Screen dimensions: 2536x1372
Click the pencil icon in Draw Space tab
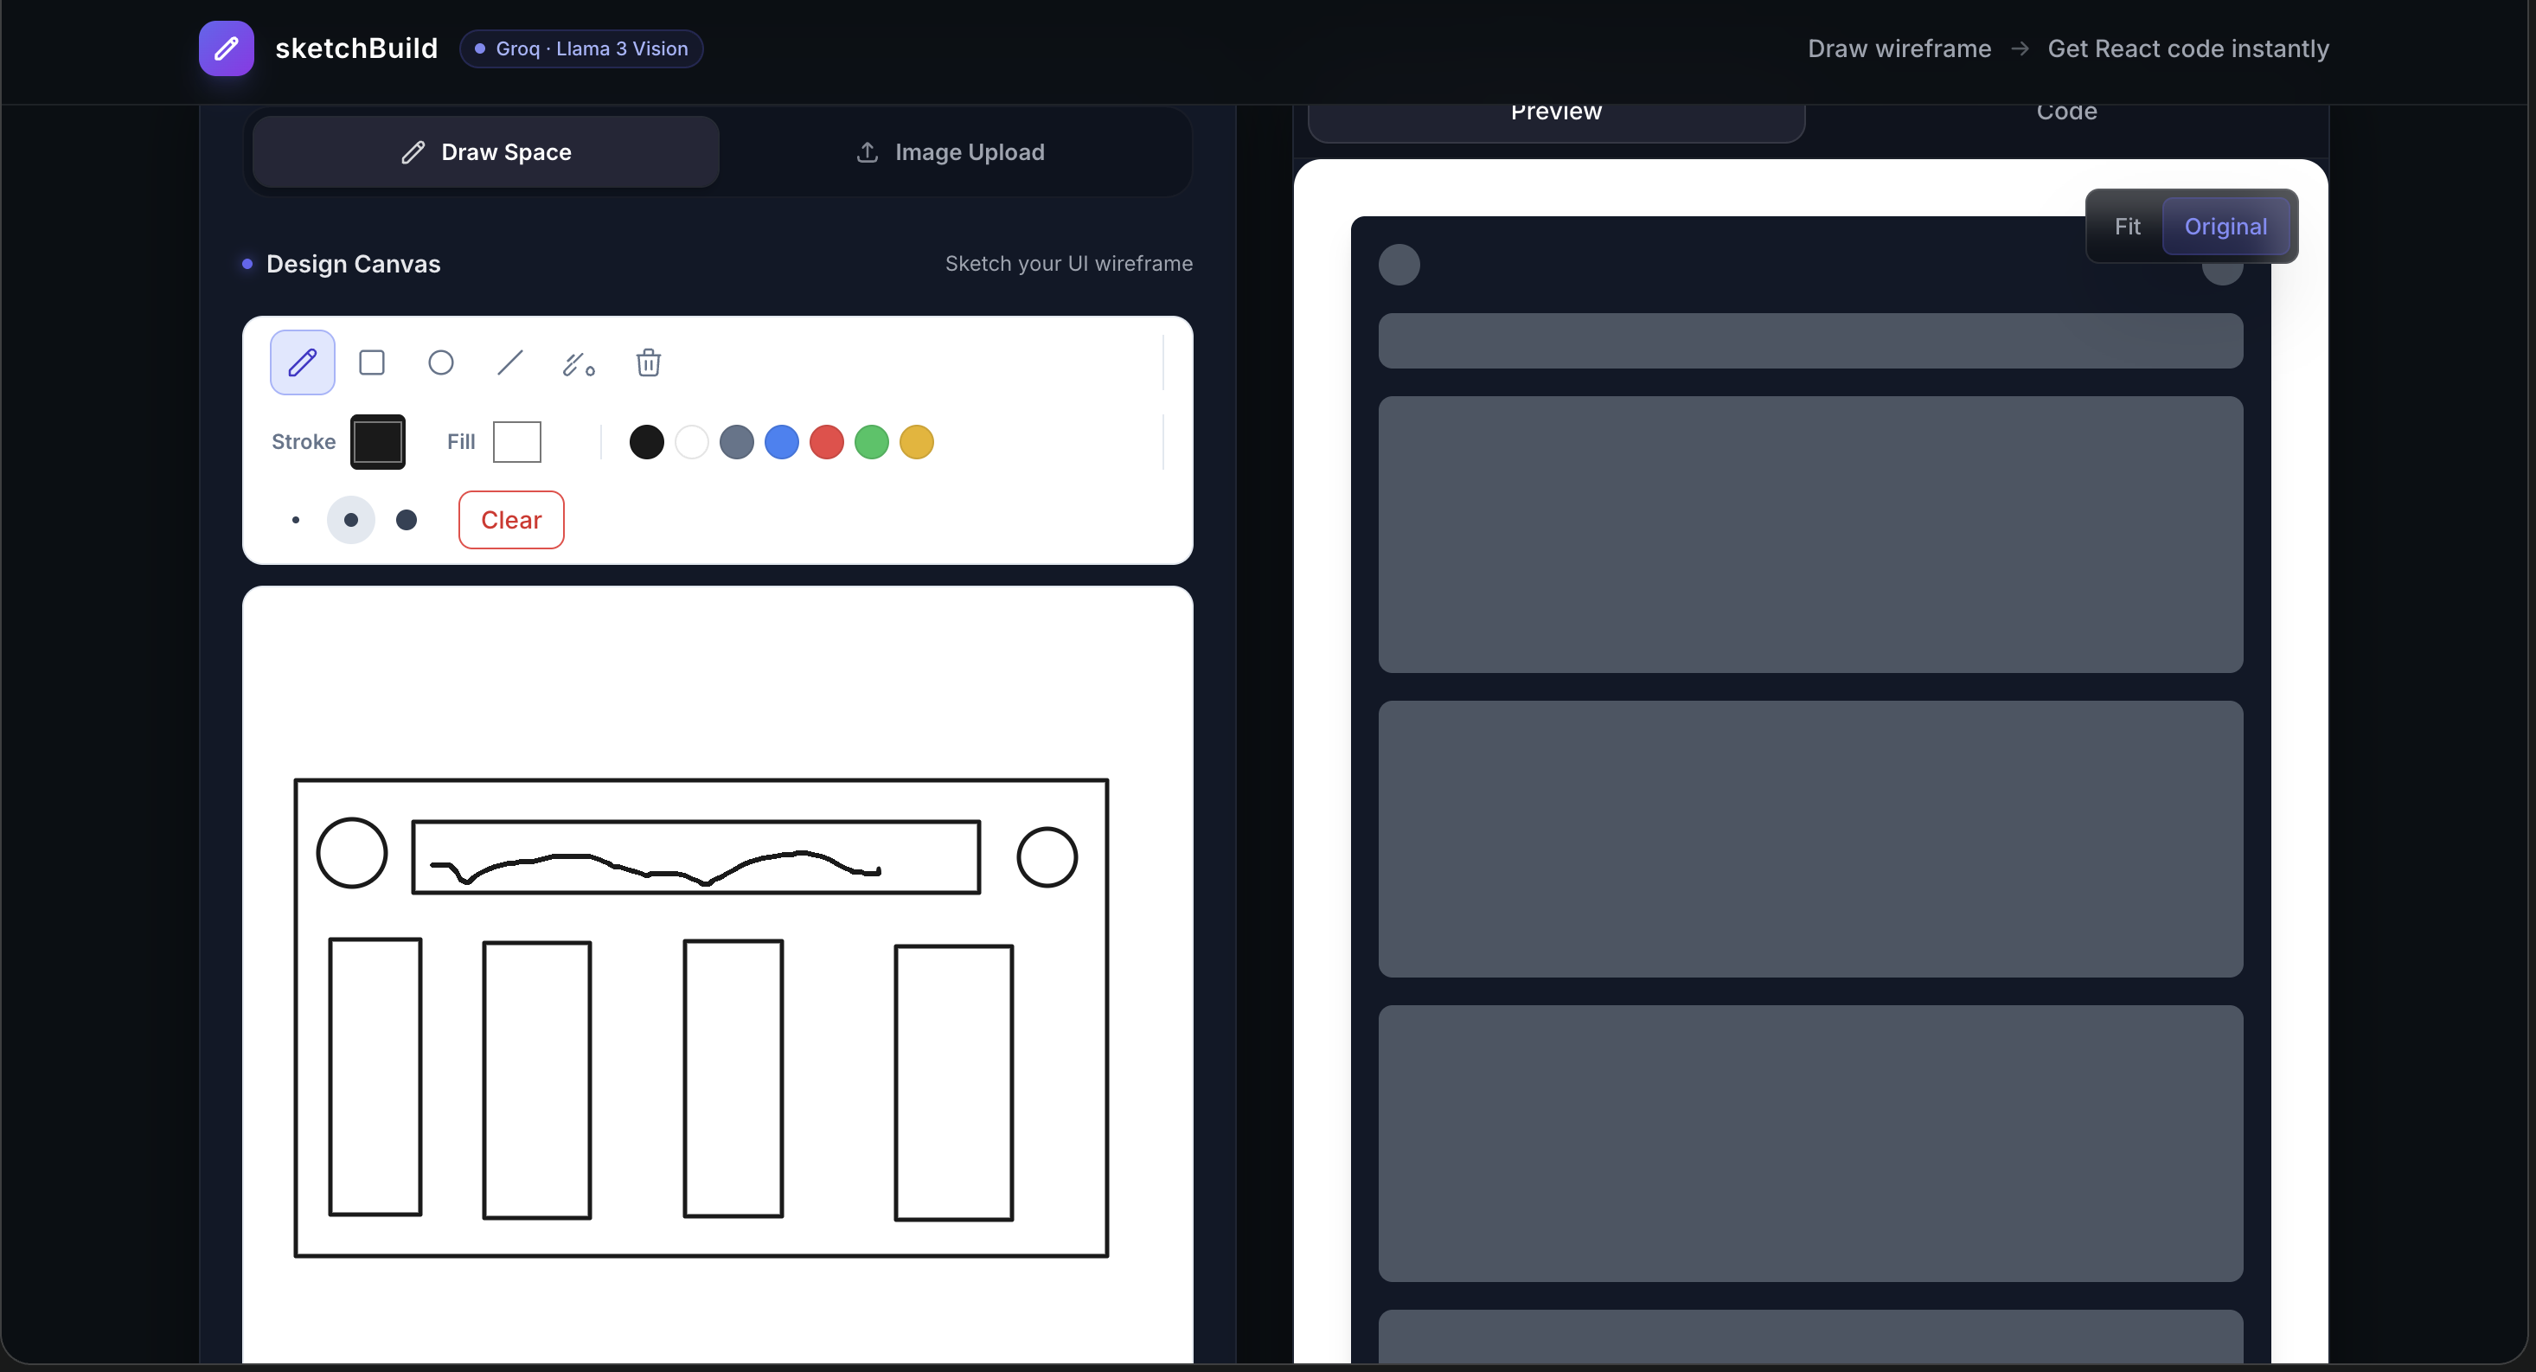point(413,151)
